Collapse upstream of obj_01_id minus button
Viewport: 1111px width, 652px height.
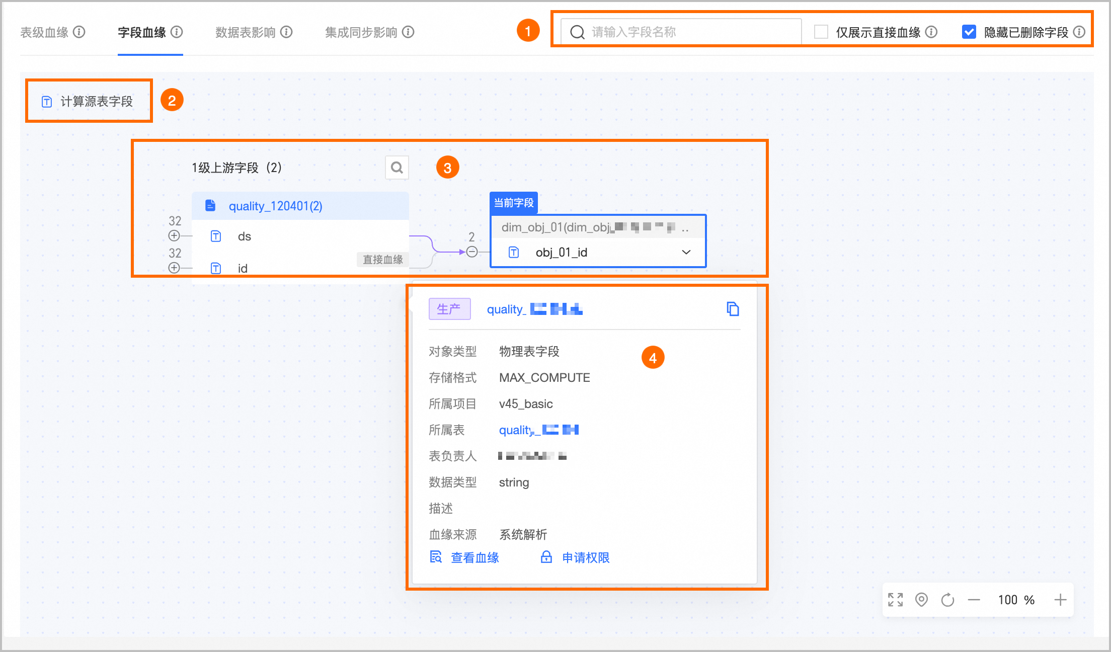pyautogui.click(x=471, y=252)
